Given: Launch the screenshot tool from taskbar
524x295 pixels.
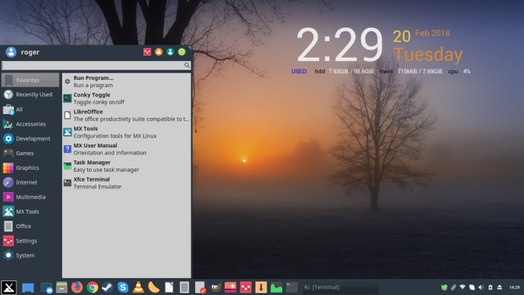Looking at the screenshot, I should [46, 288].
